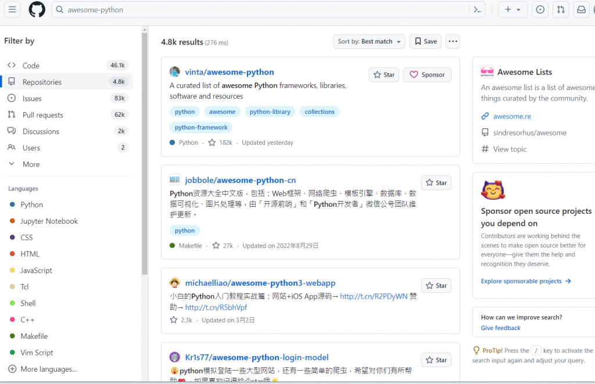The image size is (595, 384).
Task: Open vinta/awesome-python repository link
Action: pos(229,71)
